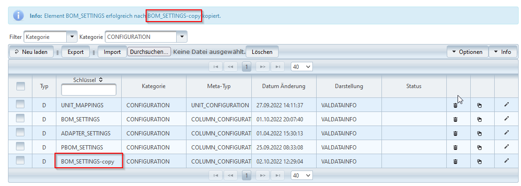This screenshot has width=521, height=186.
Task: Focus the Schlüssel filter input field
Action: coord(89,89)
